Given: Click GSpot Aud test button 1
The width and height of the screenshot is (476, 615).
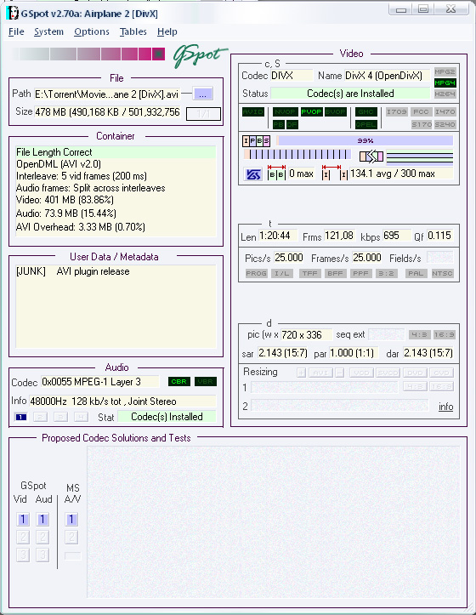Looking at the screenshot, I should point(42,520).
